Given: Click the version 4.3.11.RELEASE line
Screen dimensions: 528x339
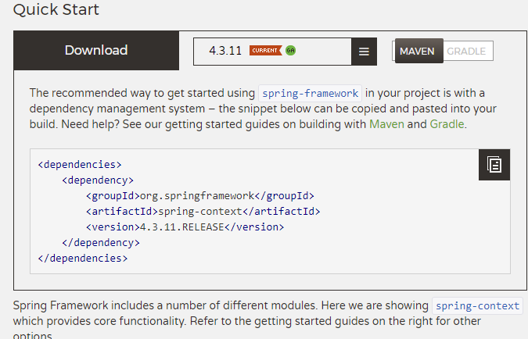Looking at the screenshot, I should click(185, 227).
